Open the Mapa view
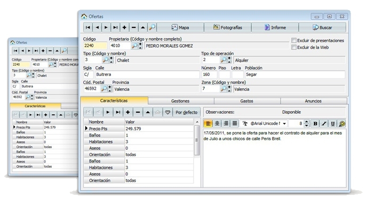 [x=180, y=28]
